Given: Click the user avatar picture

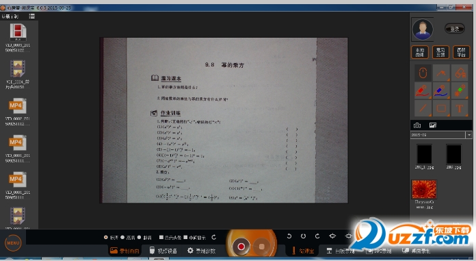Looking at the screenshot, I should pyautogui.click(x=423, y=29).
